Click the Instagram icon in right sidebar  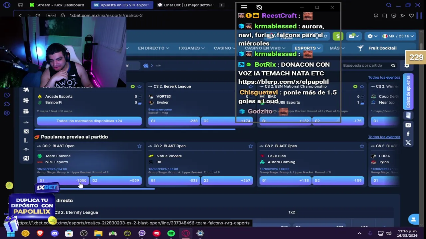click(x=408, y=125)
